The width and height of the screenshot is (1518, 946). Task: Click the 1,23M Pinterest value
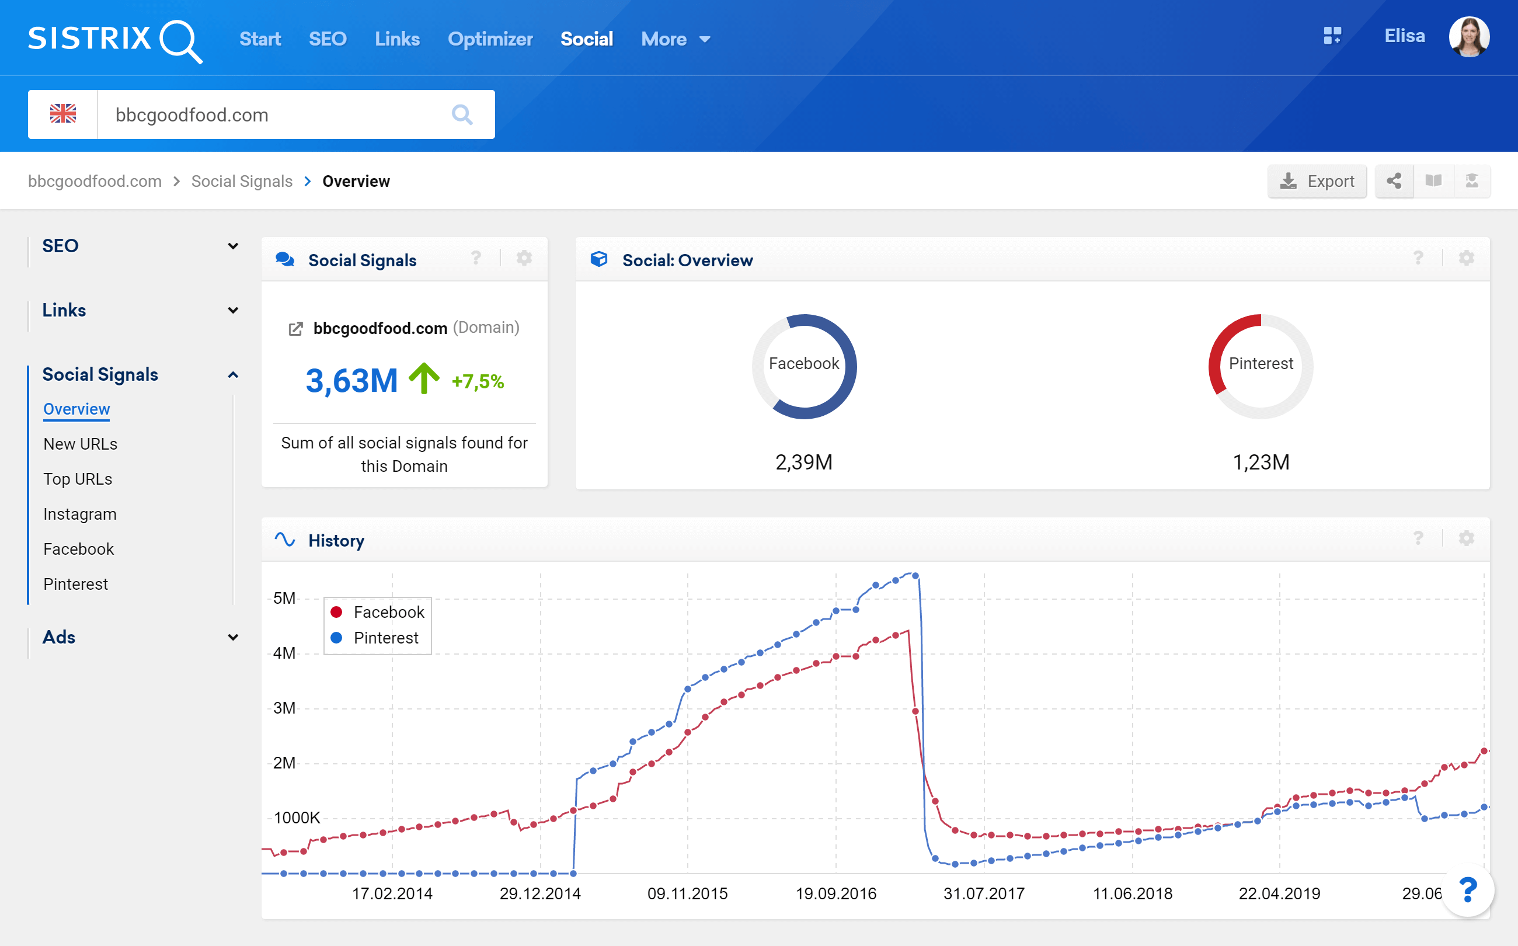tap(1261, 462)
